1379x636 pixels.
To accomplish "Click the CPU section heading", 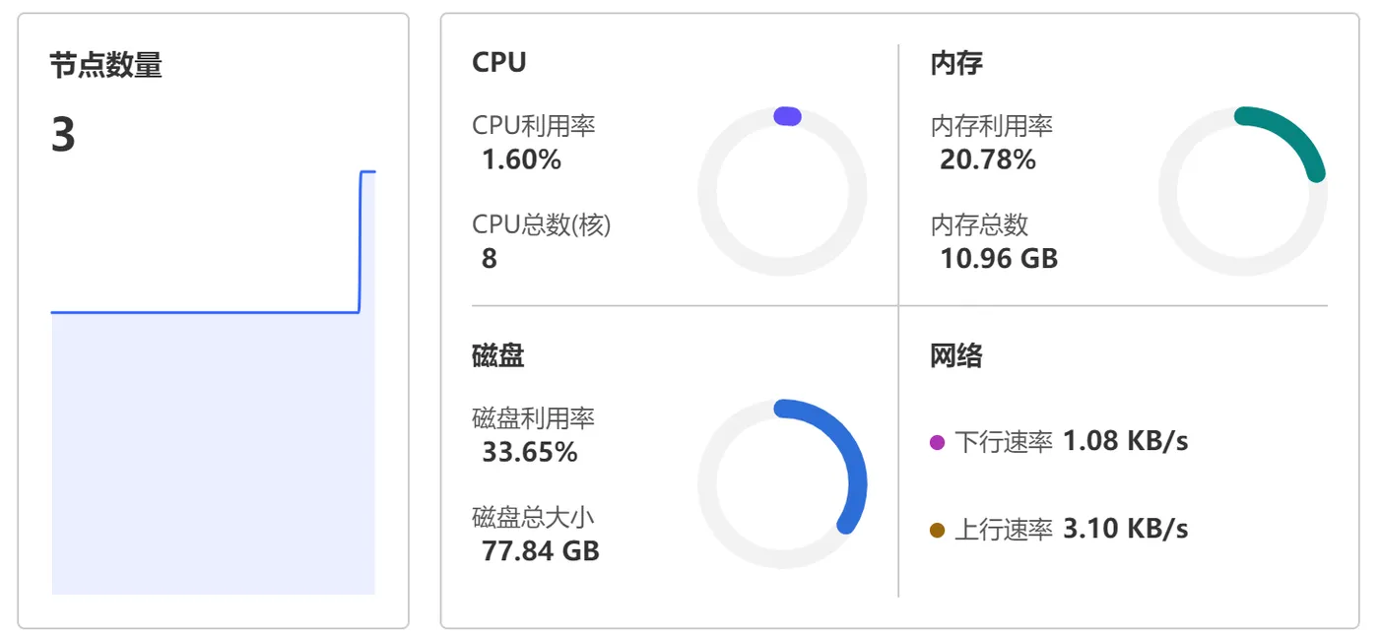I will pos(499,63).
